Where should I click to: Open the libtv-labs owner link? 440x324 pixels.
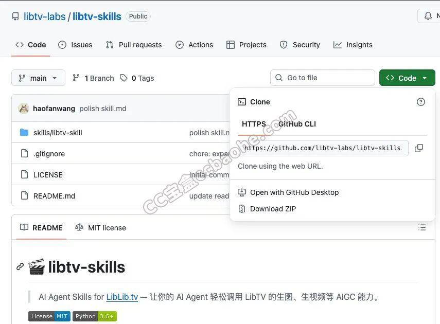pos(44,16)
